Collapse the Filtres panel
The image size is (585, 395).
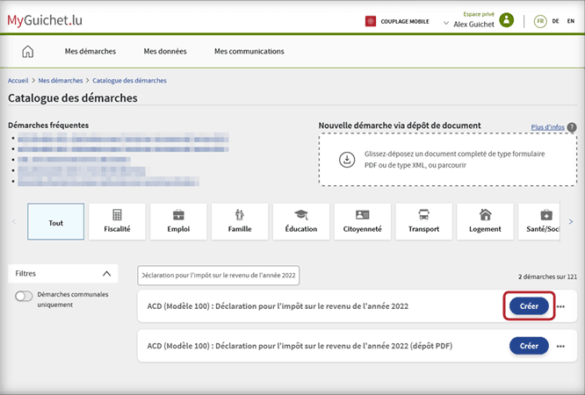click(x=108, y=274)
